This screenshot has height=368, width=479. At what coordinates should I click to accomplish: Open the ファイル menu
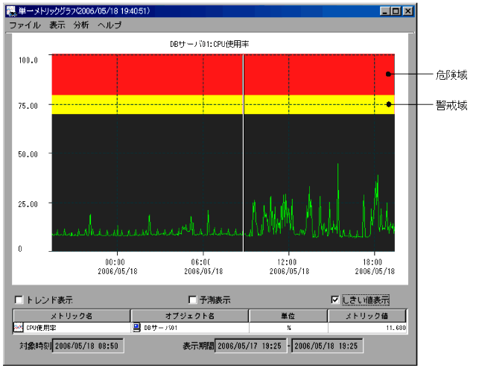25,25
